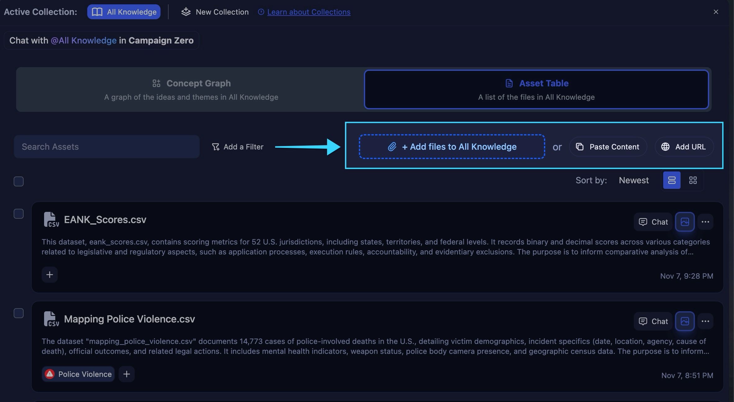The width and height of the screenshot is (734, 402).
Task: Click the Police Violence tag
Action: coord(78,374)
